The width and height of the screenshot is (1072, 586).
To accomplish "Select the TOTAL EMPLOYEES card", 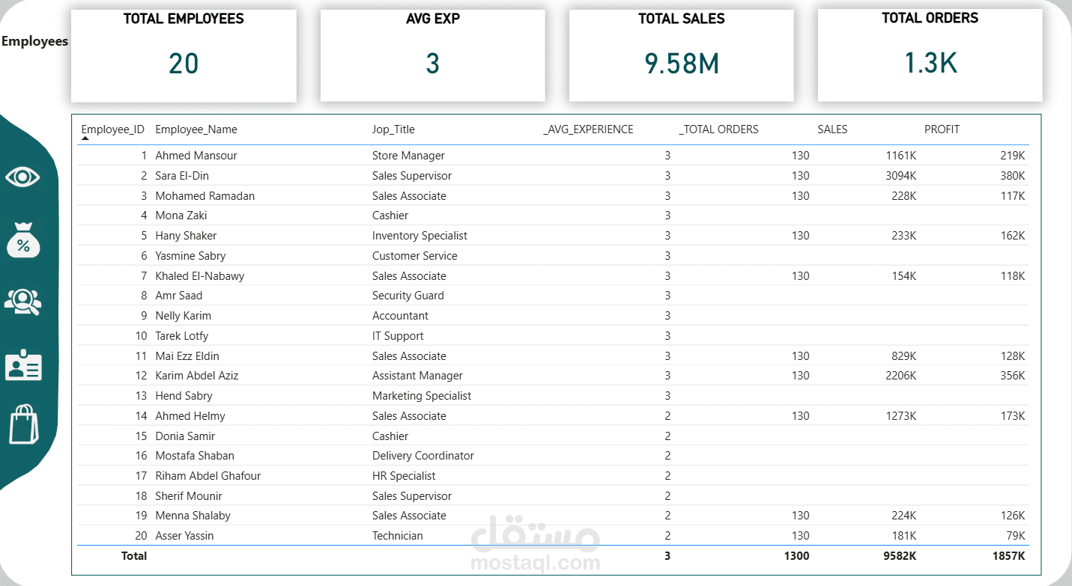I will (x=184, y=55).
